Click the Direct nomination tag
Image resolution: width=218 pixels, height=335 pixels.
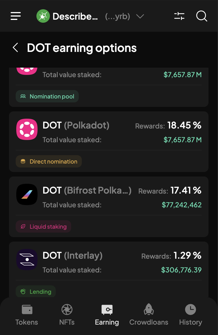point(49,161)
